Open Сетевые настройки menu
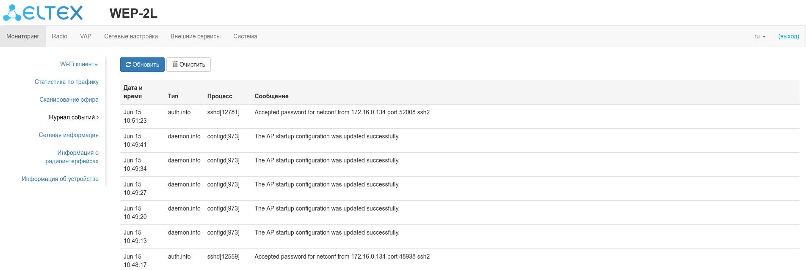The height and width of the screenshot is (270, 806). [x=131, y=37]
